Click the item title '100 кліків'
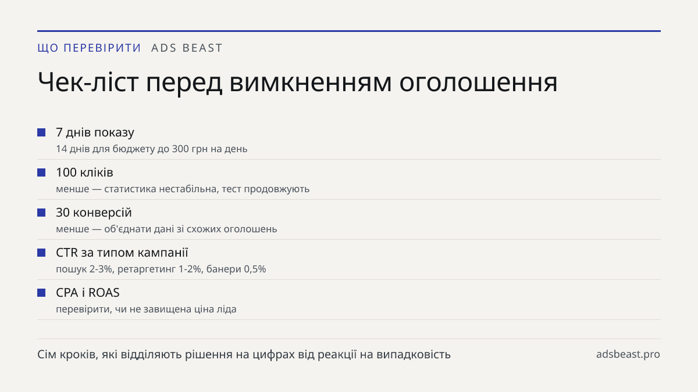The height and width of the screenshot is (392, 698). click(84, 172)
